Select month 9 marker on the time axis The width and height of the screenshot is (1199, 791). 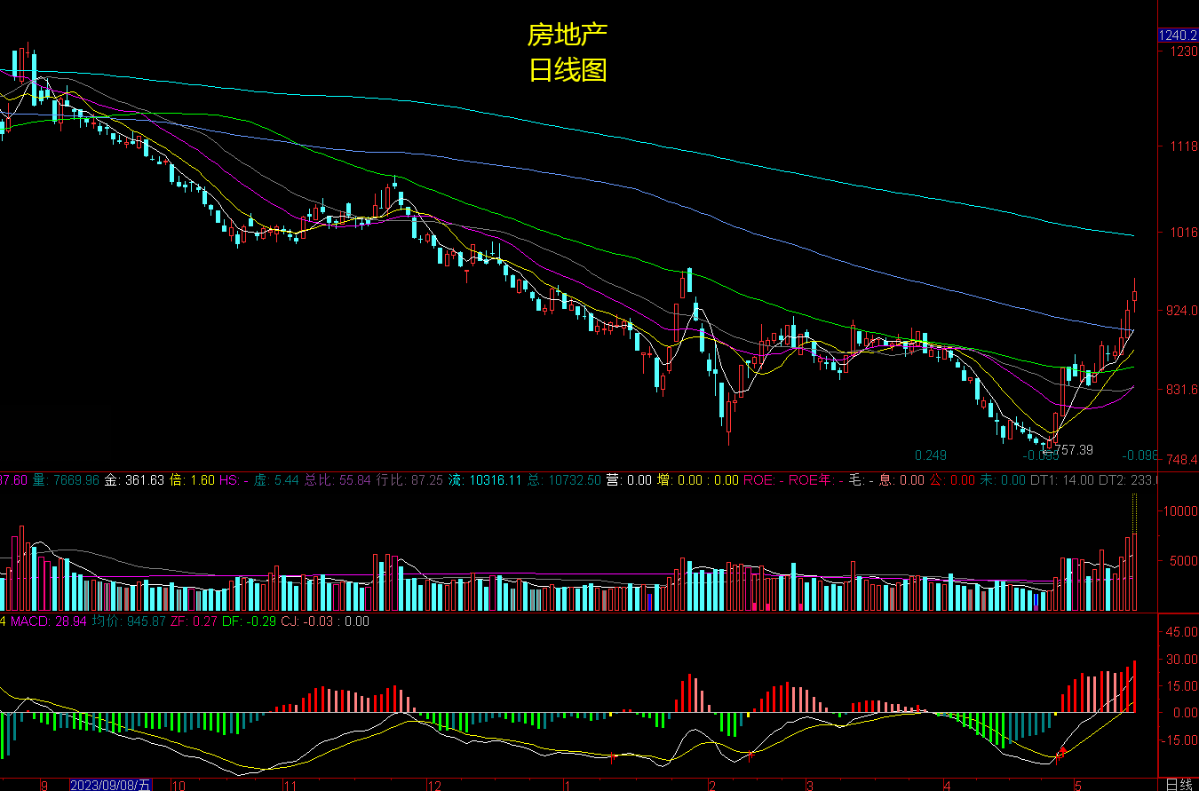pyautogui.click(x=44, y=786)
